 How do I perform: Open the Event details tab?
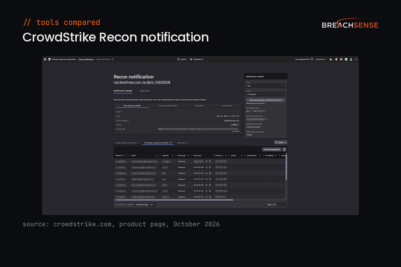click(227, 105)
